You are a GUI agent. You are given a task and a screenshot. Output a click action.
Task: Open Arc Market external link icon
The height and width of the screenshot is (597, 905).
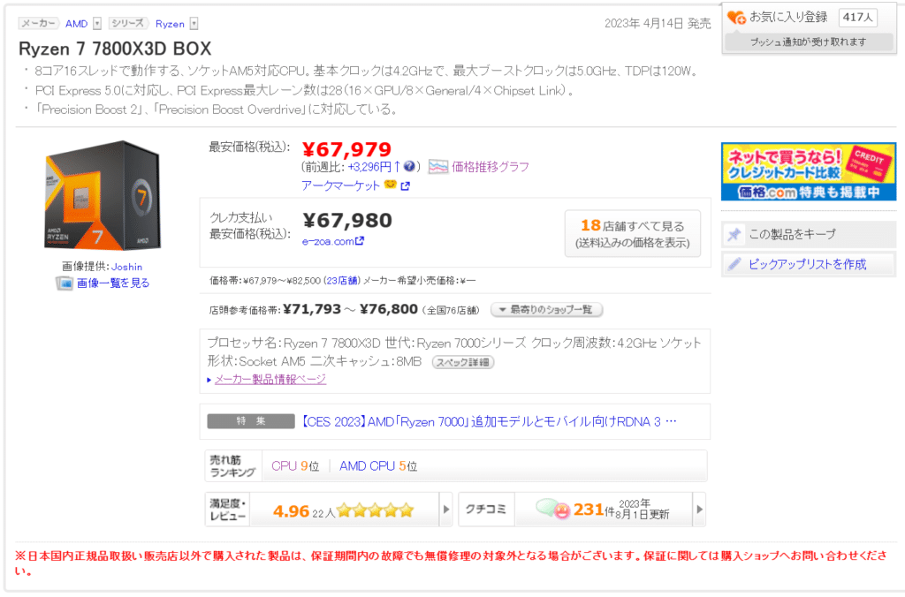click(x=405, y=186)
